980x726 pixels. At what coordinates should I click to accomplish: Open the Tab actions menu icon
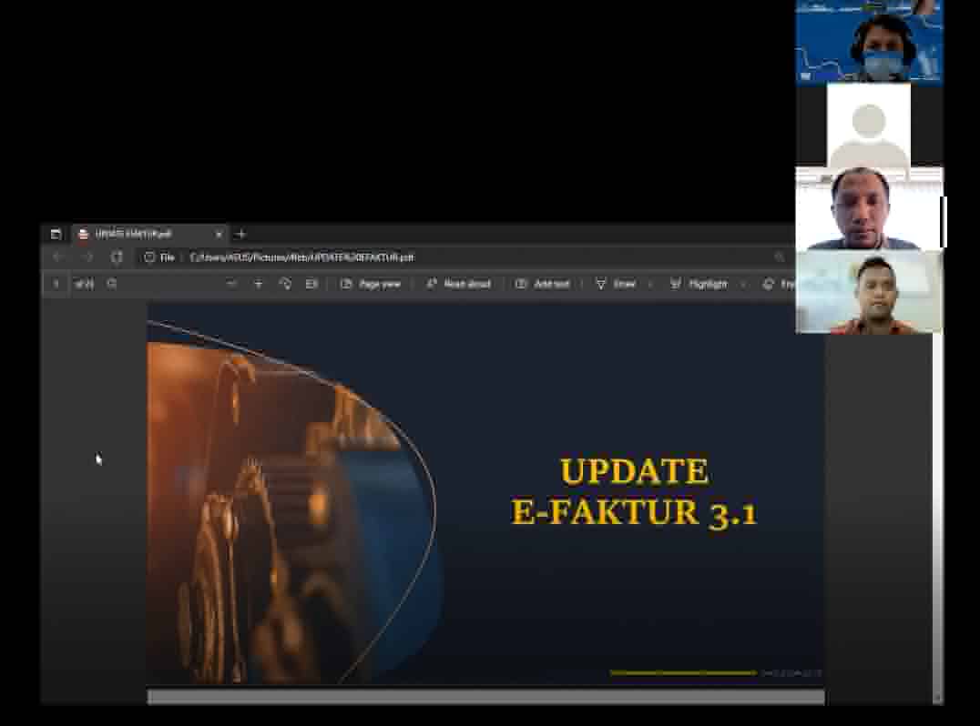point(56,234)
